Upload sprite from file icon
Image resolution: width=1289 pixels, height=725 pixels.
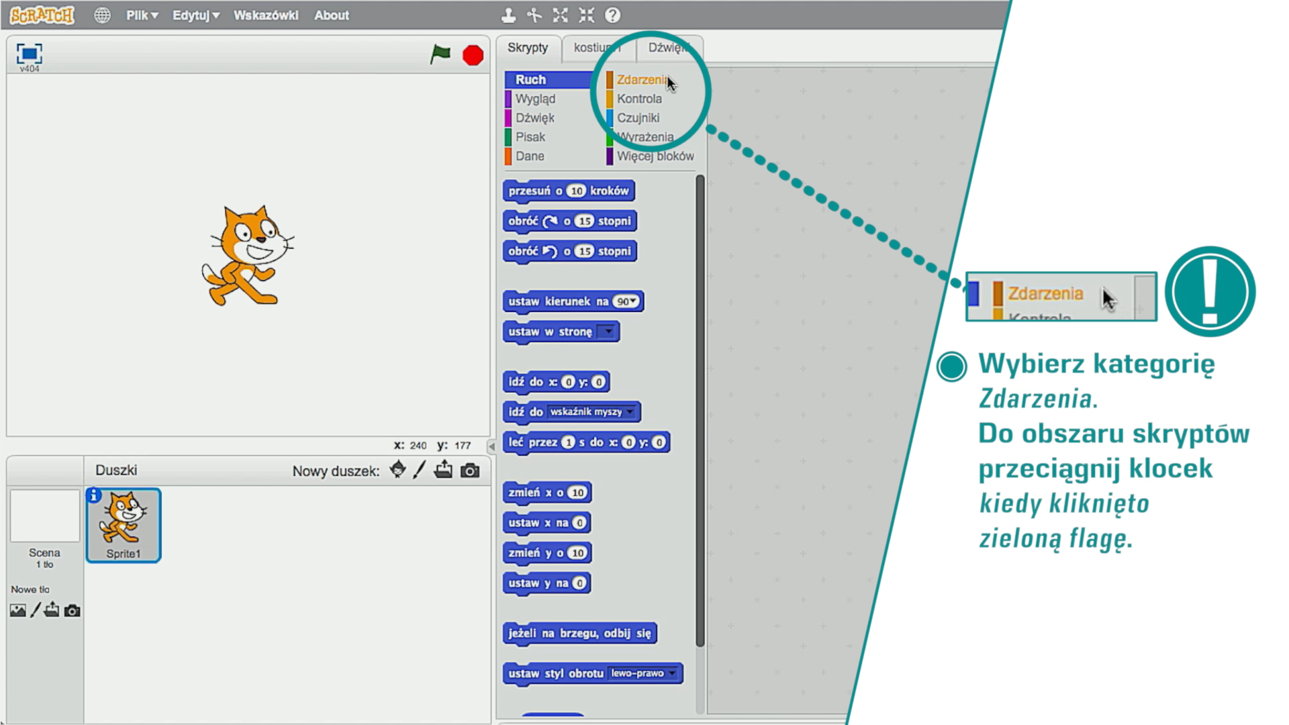(443, 470)
